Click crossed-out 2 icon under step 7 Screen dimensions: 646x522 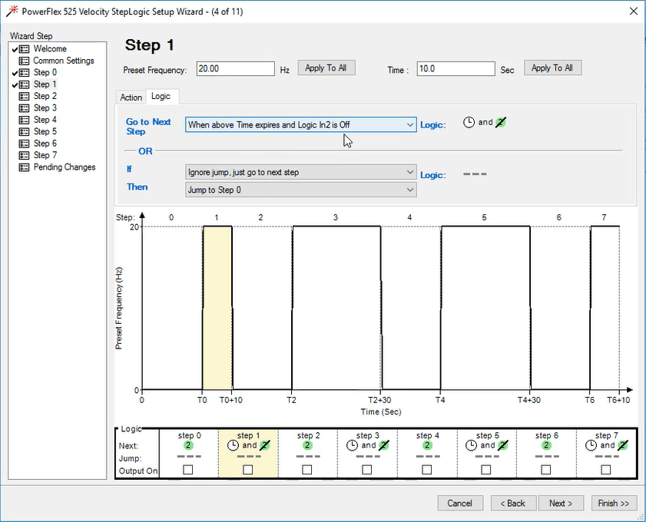tap(622, 445)
